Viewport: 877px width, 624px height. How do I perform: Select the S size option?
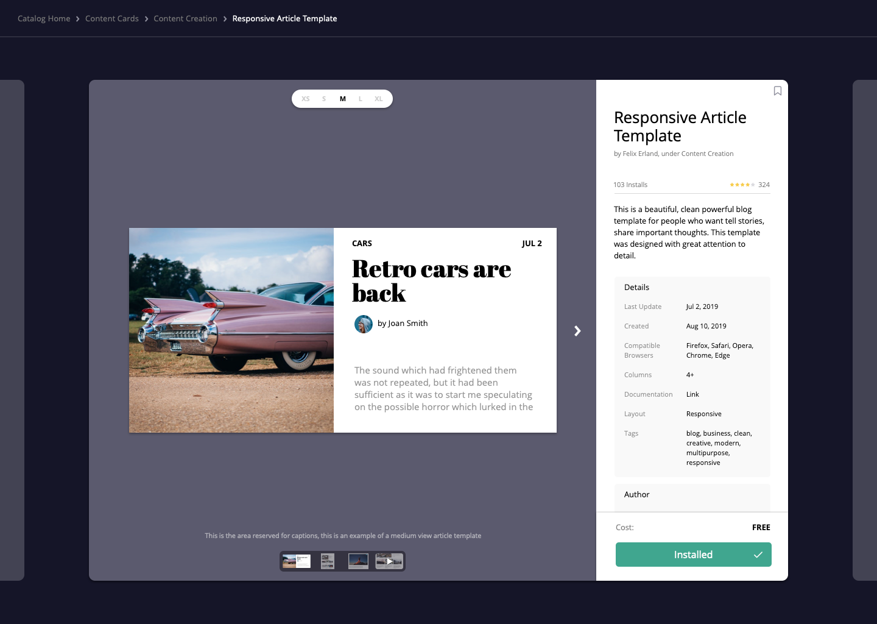pos(324,98)
